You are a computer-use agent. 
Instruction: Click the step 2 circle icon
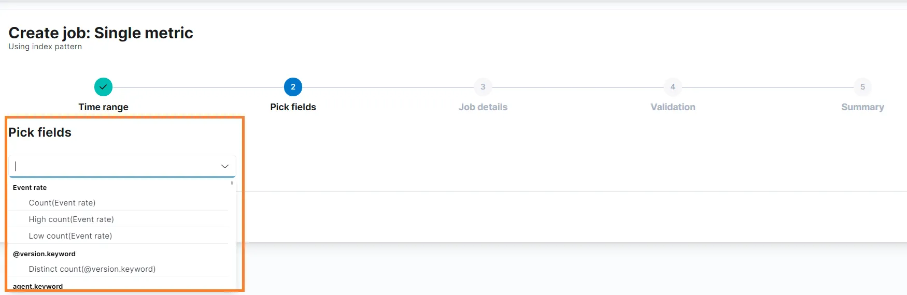(293, 87)
